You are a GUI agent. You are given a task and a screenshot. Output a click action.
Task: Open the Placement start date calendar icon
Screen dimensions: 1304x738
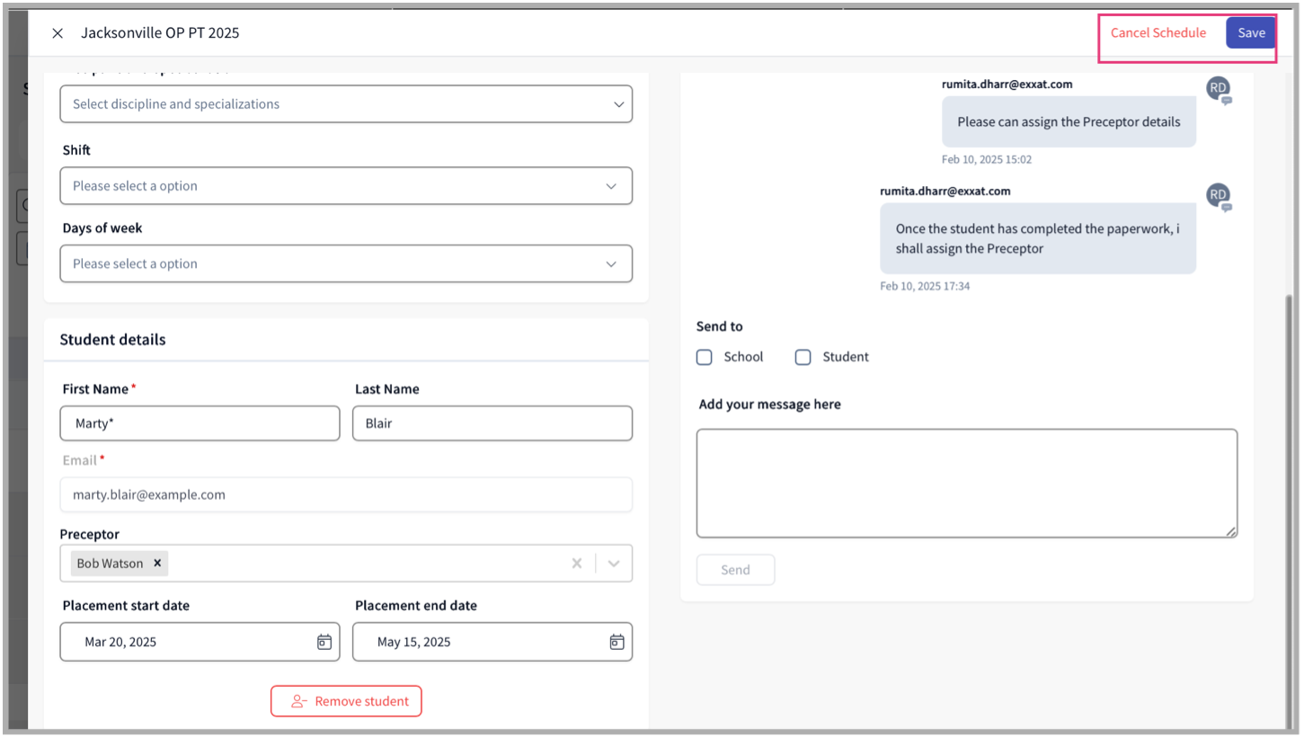point(324,642)
